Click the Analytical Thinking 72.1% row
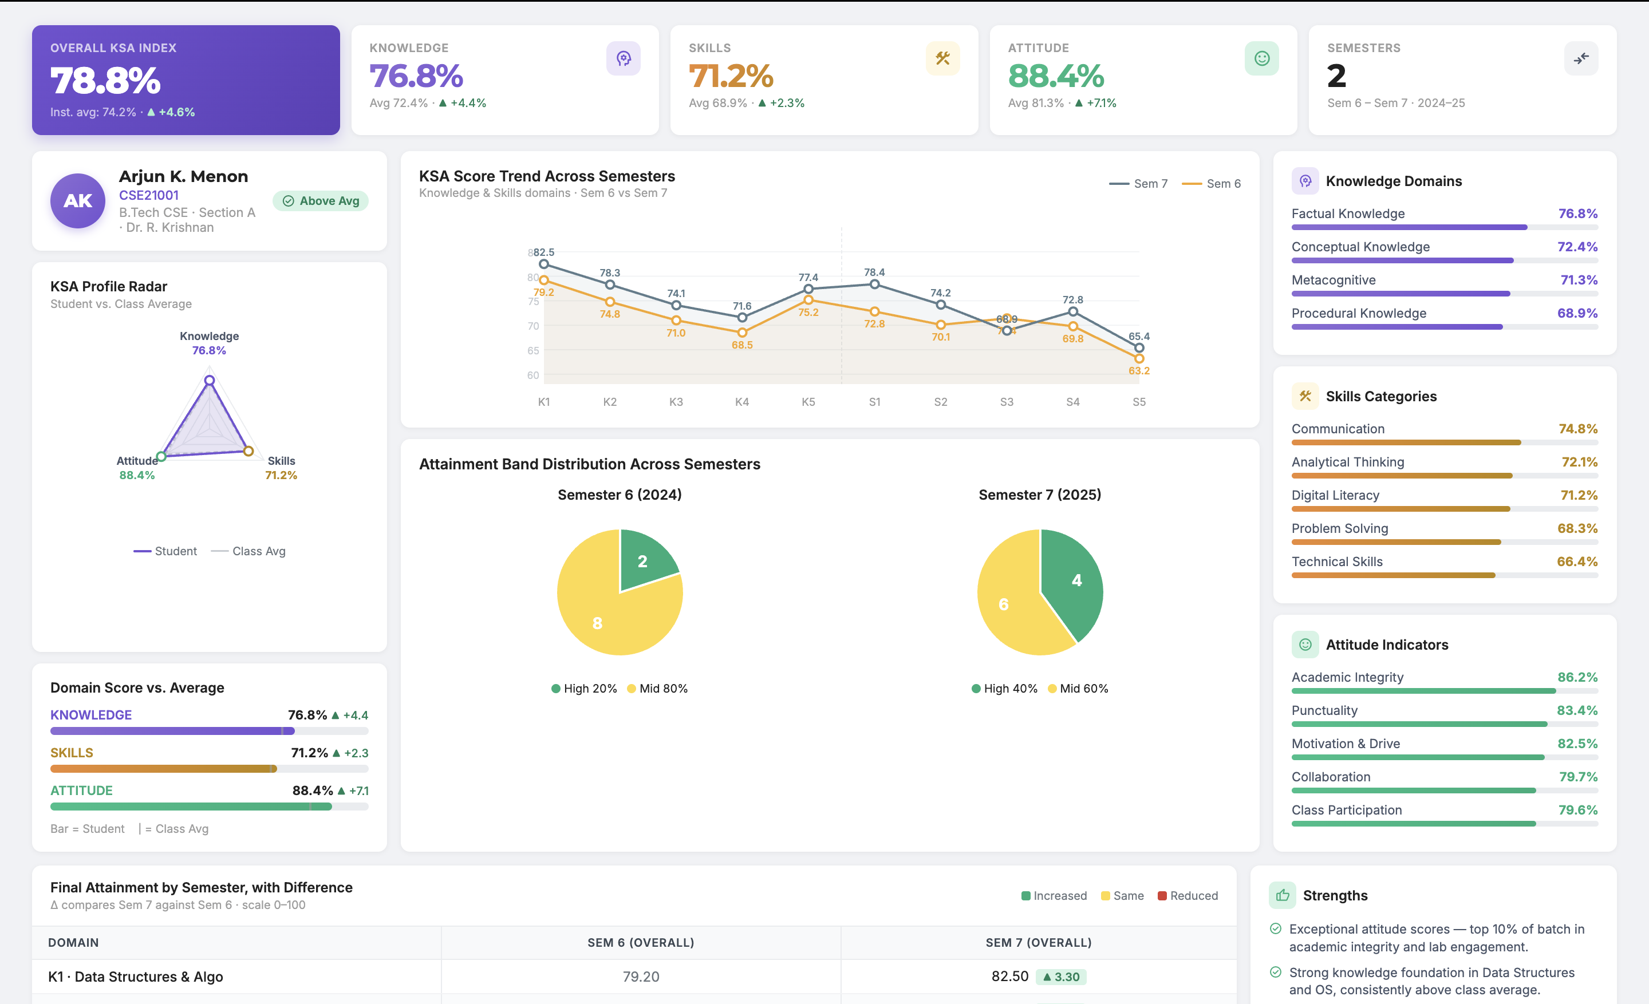The height and width of the screenshot is (1004, 1649). pyautogui.click(x=1444, y=468)
